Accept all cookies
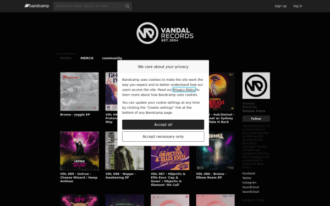Viewport: 330px width, 206px height. click(x=163, y=125)
